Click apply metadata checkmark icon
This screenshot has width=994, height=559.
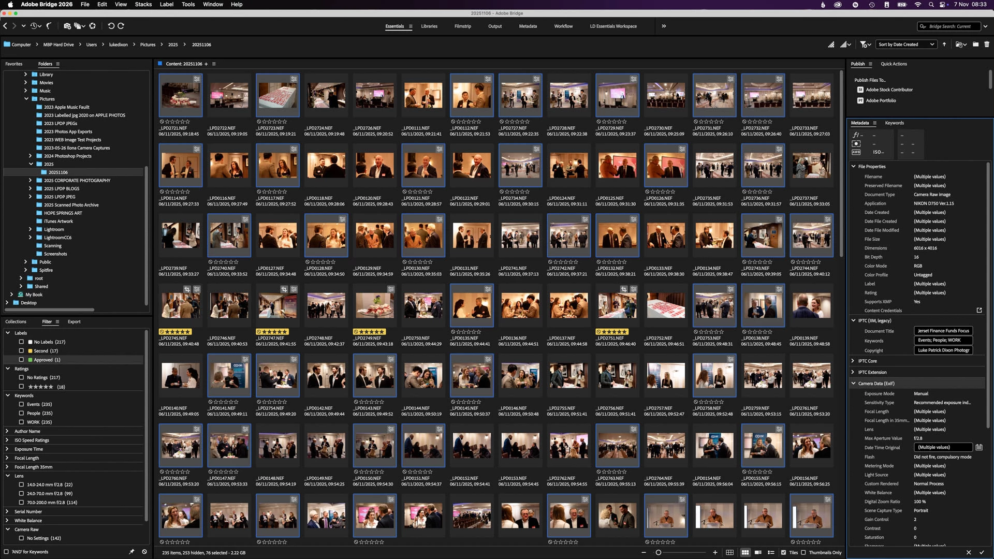982,552
